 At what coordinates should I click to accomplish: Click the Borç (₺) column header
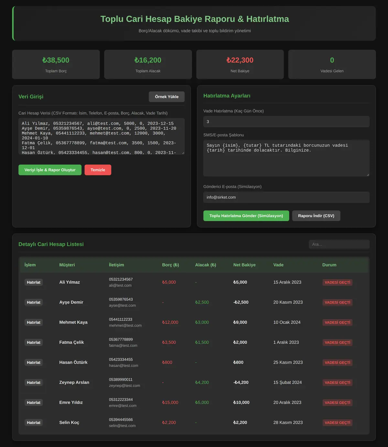170,265
